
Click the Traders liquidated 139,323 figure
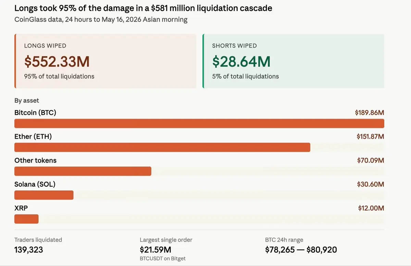coord(29,250)
